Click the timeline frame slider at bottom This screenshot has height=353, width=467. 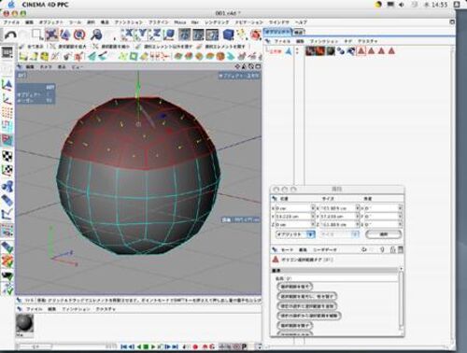pos(35,346)
